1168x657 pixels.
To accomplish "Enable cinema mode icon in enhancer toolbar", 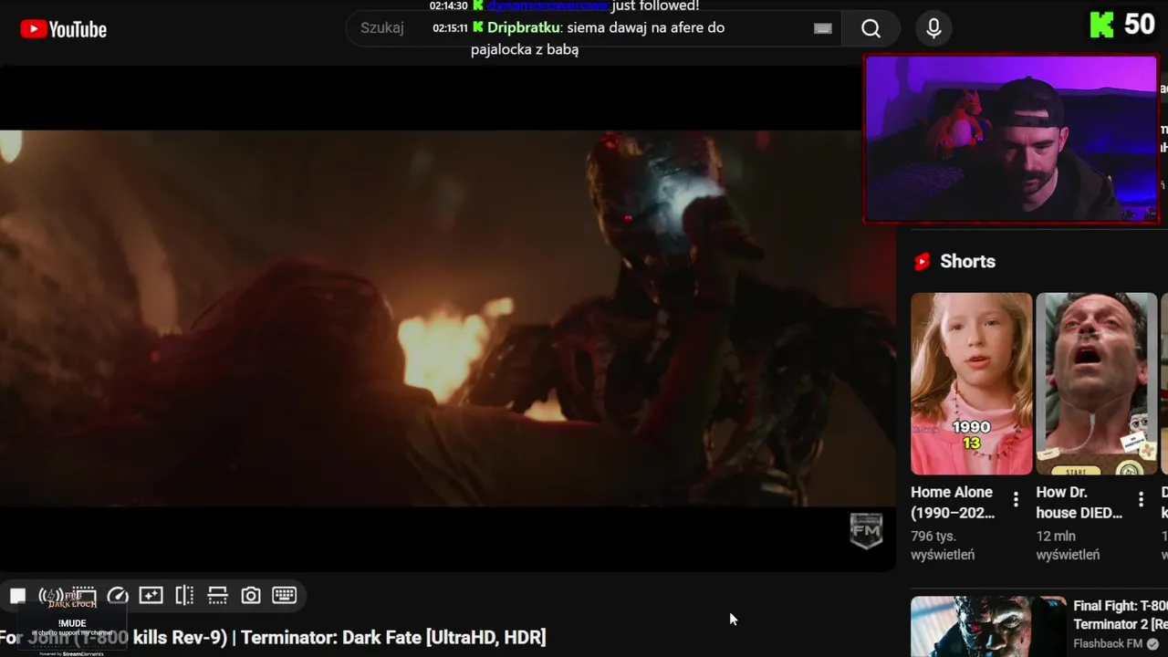I will (x=84, y=596).
